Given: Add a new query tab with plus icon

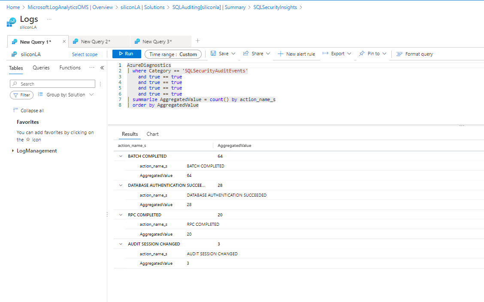Looking at the screenshot, I should pos(197,41).
